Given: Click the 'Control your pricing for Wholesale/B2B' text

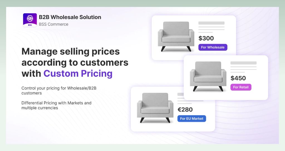Looking at the screenshot, I should pos(59,88).
